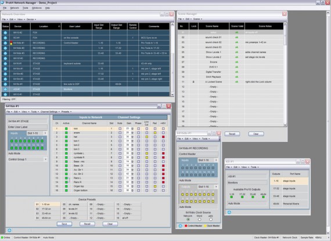Click the green Active indicator for the snare channel

tap(66, 133)
